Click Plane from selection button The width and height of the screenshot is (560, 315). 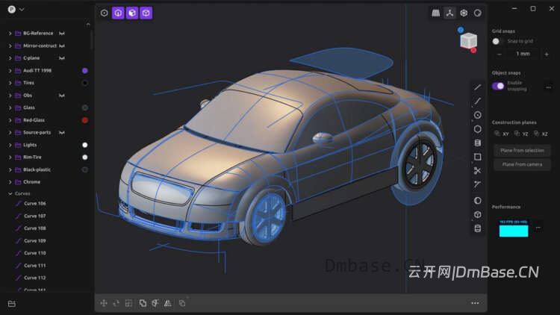(x=522, y=150)
